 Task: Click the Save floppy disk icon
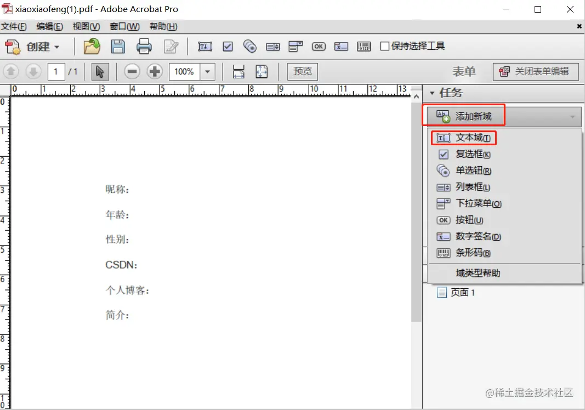coord(118,46)
